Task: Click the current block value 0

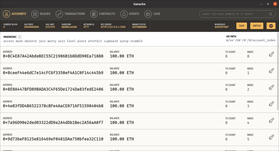Action: (4, 27)
